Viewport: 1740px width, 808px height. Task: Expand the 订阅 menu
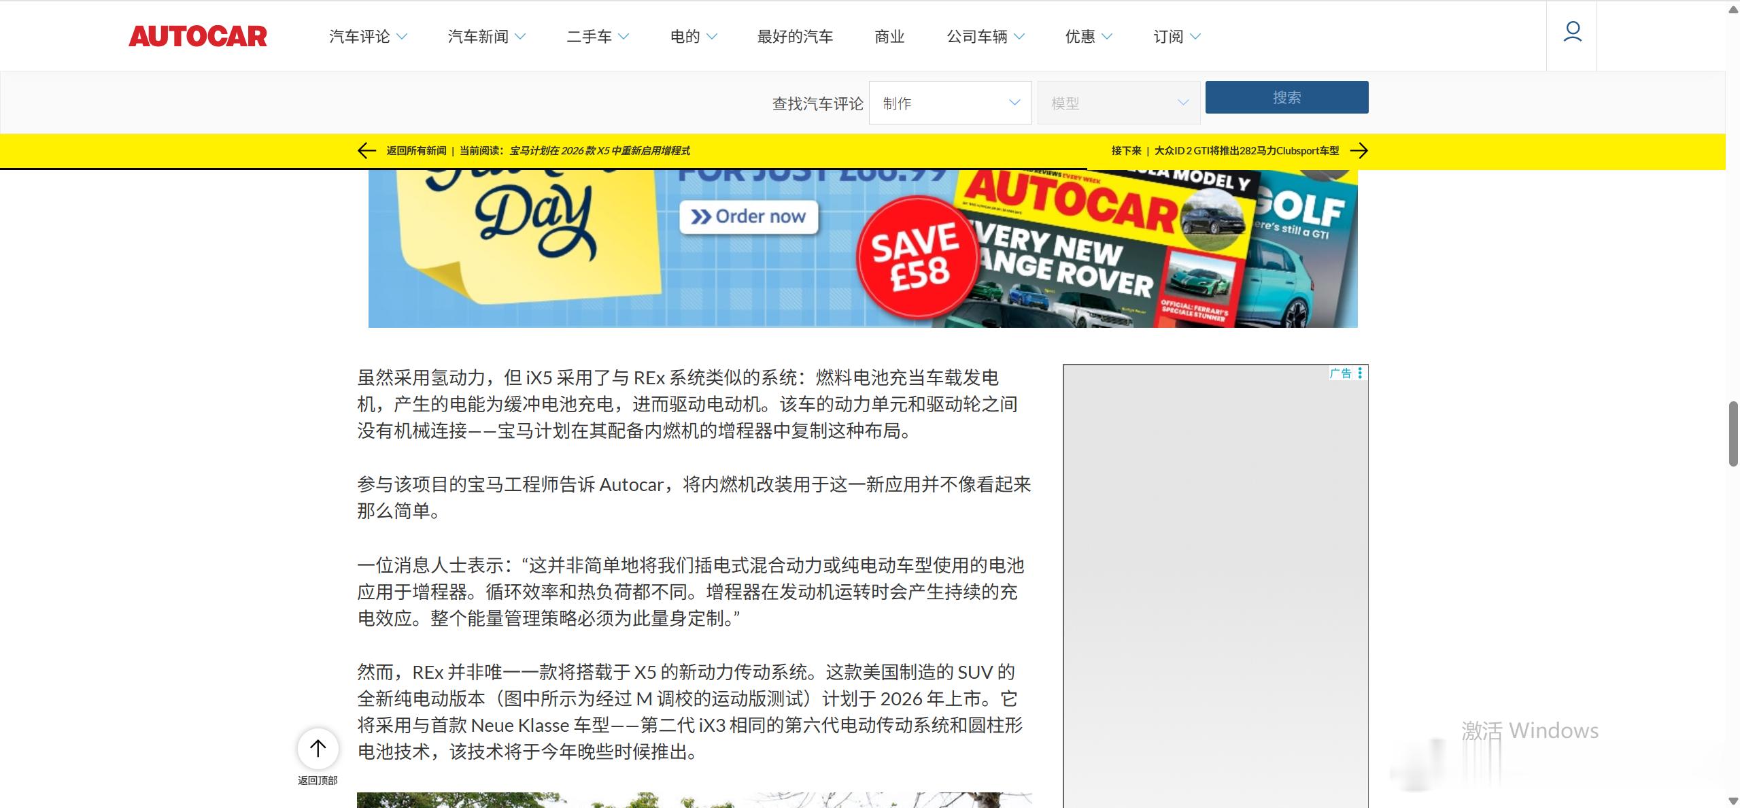tap(1177, 37)
